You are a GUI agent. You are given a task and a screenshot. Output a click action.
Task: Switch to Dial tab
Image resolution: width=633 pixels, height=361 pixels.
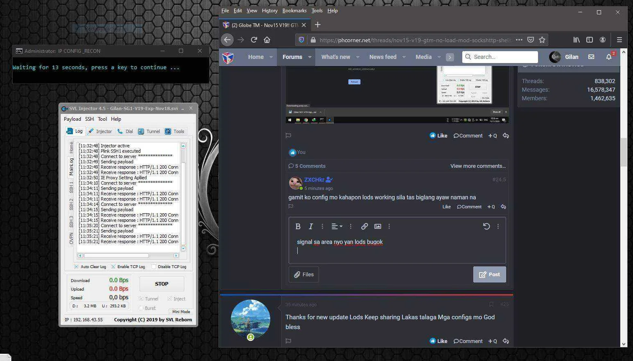(x=125, y=131)
